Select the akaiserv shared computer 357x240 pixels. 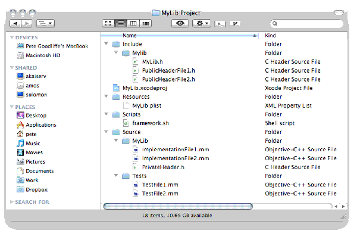click(32, 76)
